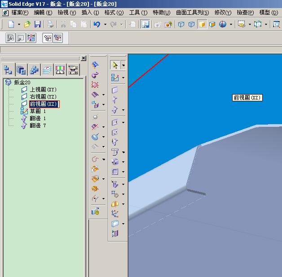Open the Contour Flange dropdown arrow
282x277 pixels.
pos(123,110)
